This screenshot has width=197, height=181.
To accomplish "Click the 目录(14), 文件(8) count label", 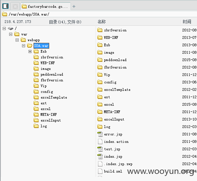I will pos(65,22).
